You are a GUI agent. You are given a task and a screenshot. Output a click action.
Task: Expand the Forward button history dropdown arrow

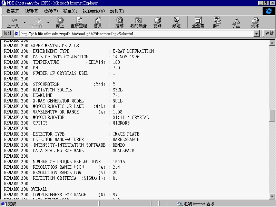click(48, 23)
